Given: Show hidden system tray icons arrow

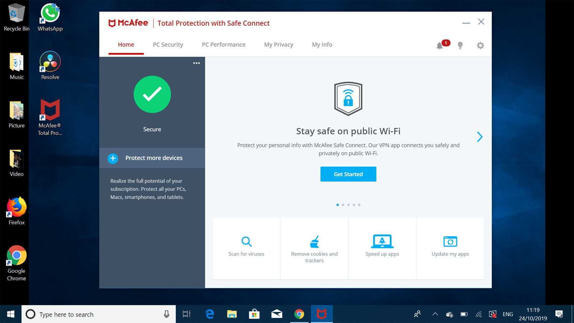Looking at the screenshot, I should click(435, 314).
